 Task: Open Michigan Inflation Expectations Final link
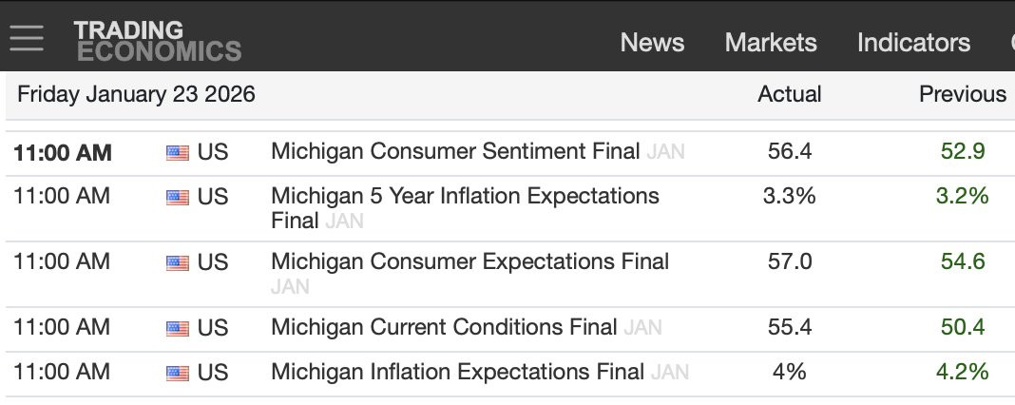click(x=457, y=372)
